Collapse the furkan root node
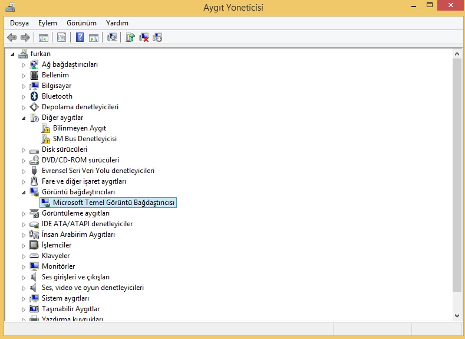465x339 pixels. tap(12, 54)
